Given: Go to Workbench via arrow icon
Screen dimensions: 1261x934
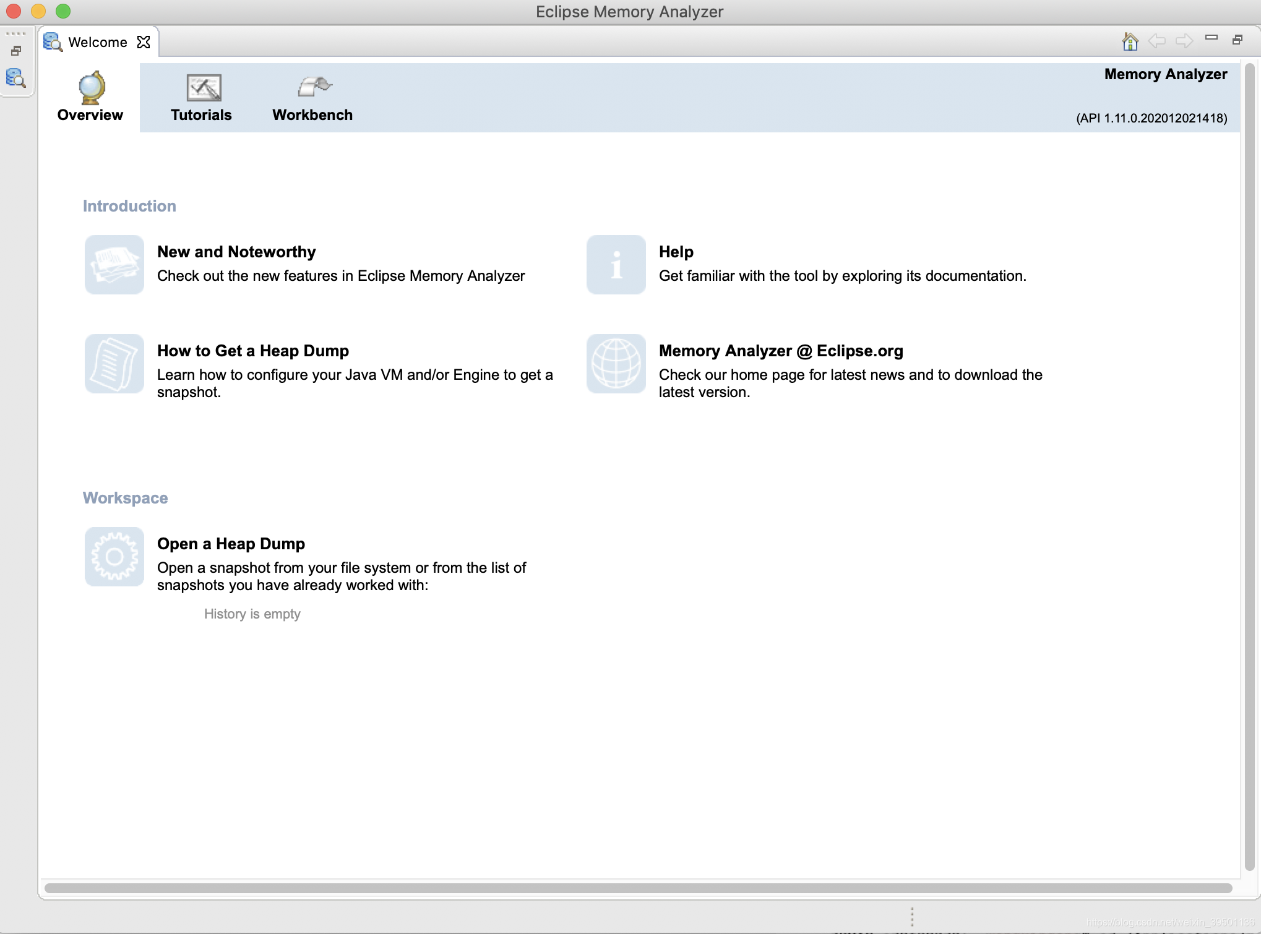Looking at the screenshot, I should (314, 87).
